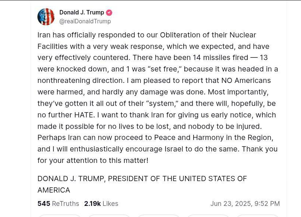The image size is (301, 217).
Task: Open the first action button below the post
Action: [60, 216]
